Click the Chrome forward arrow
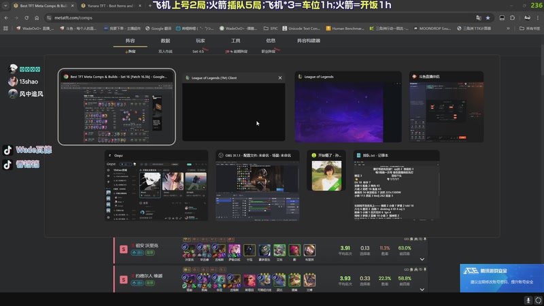The width and height of the screenshot is (544, 306). click(16, 18)
